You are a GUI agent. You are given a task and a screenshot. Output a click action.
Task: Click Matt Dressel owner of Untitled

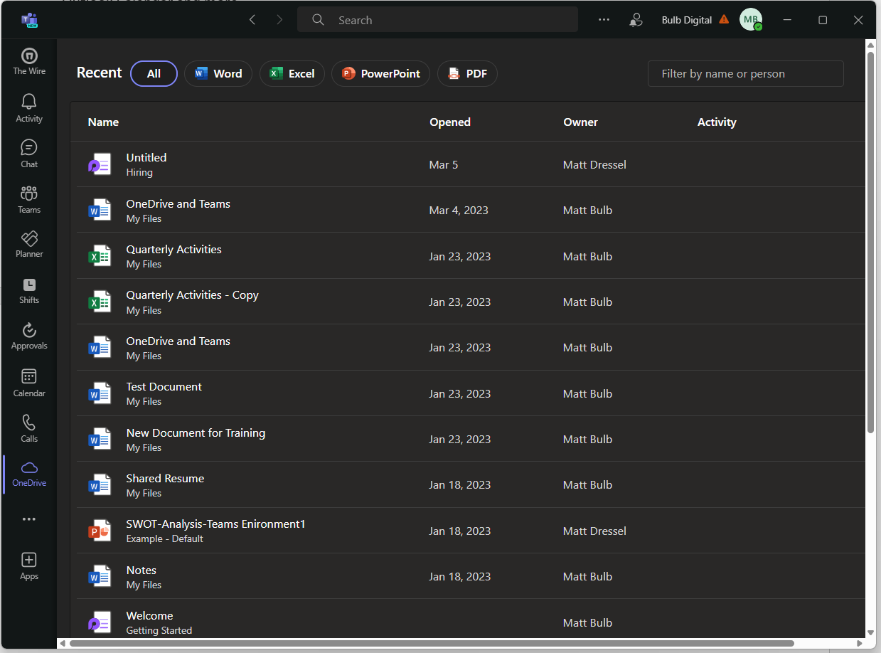[x=594, y=164]
